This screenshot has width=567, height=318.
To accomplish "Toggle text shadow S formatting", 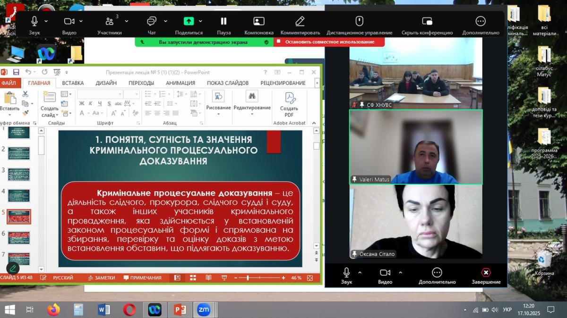I will click(x=110, y=104).
